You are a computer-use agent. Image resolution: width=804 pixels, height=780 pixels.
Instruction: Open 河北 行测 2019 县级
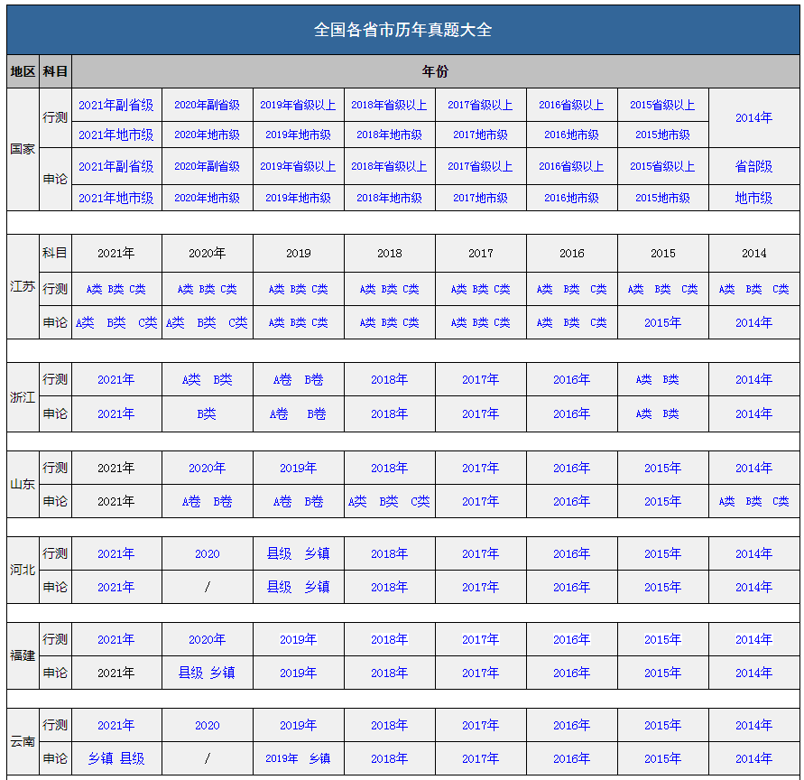point(280,553)
